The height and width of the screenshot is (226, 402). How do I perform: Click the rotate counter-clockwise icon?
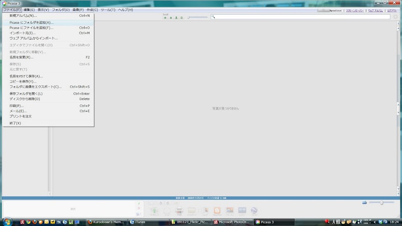coord(161,203)
